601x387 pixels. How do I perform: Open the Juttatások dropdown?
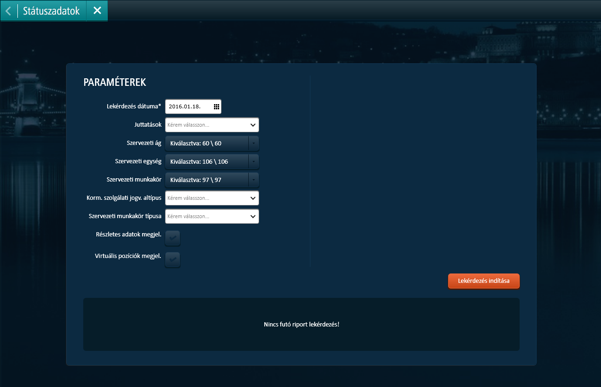[x=206, y=125]
